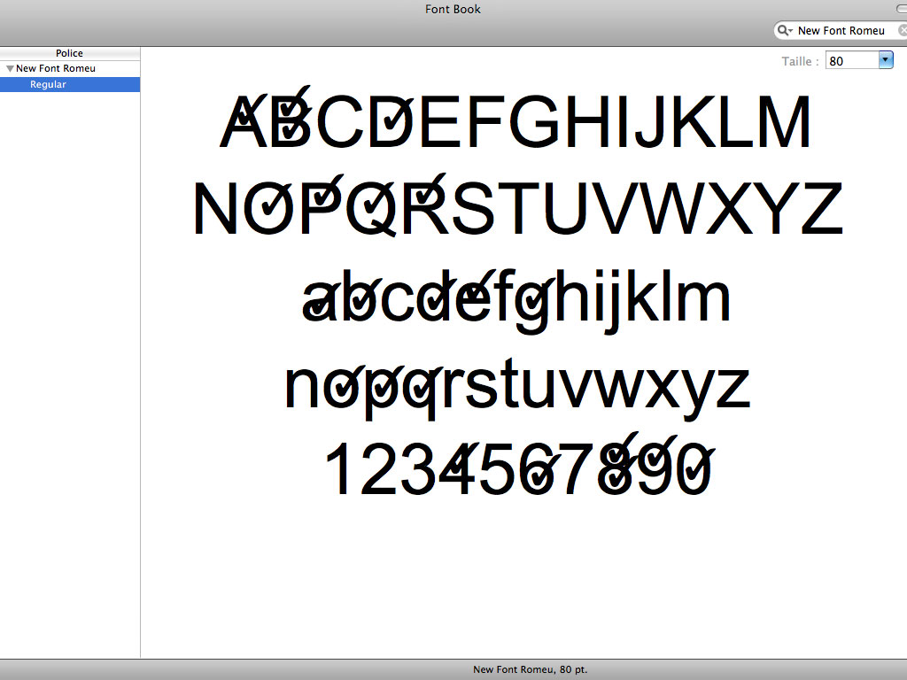Viewport: 907px width, 680px height.
Task: Click the magnifying glass search icon
Action: (x=783, y=30)
